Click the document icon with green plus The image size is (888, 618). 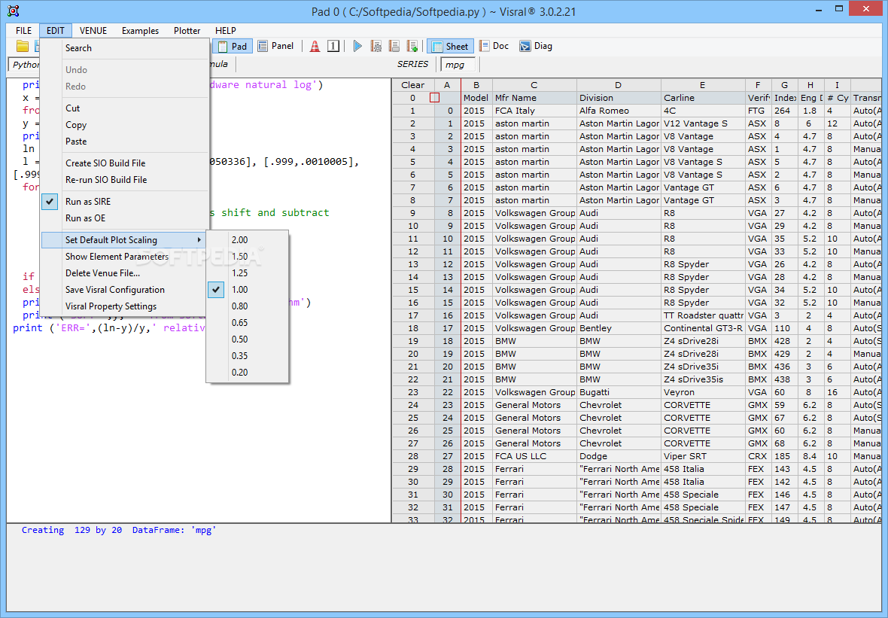pyautogui.click(x=412, y=47)
